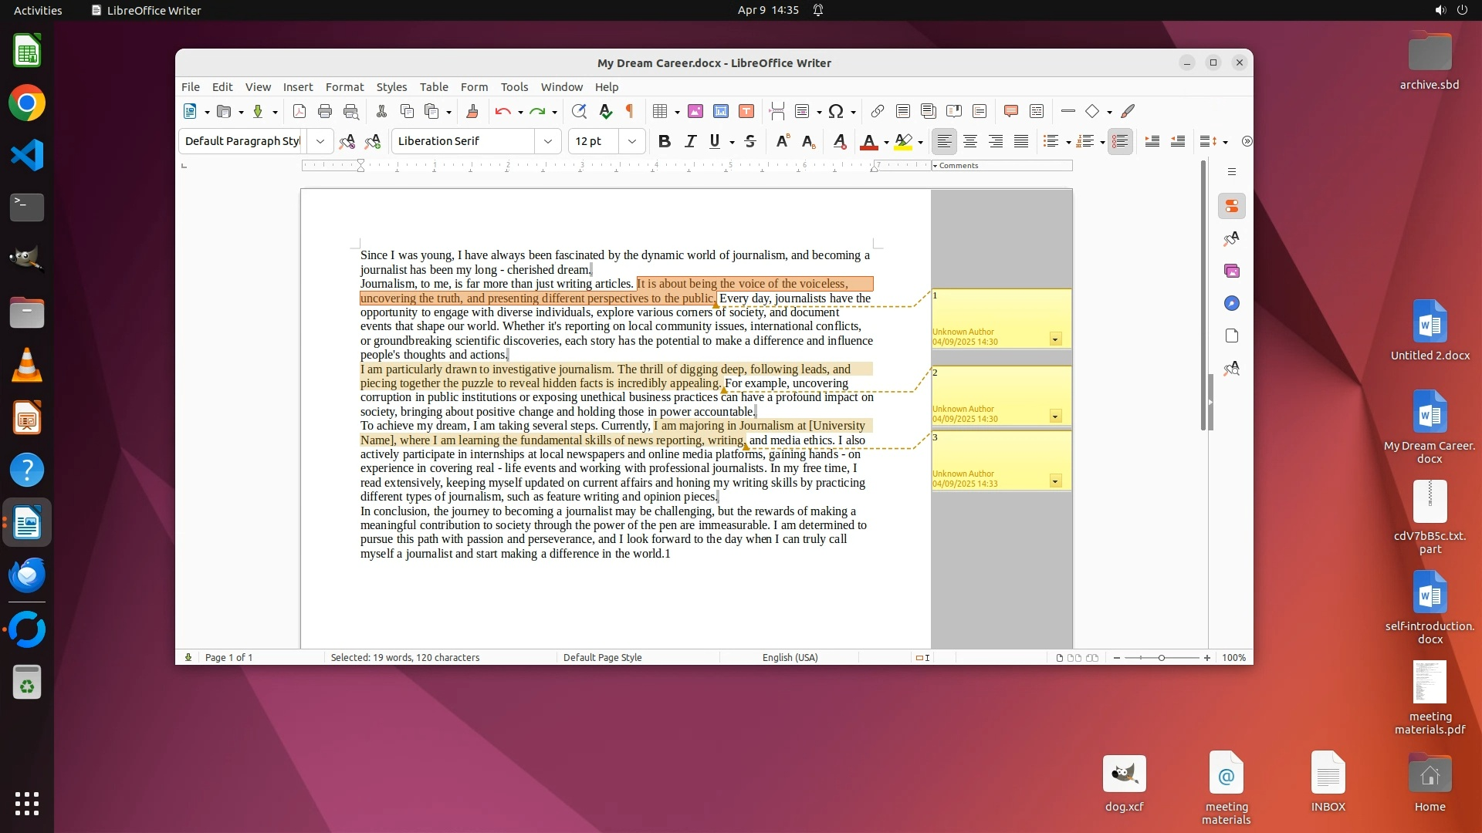Open the sidebar Gallery panel icon
The image size is (1482, 833).
(1232, 271)
